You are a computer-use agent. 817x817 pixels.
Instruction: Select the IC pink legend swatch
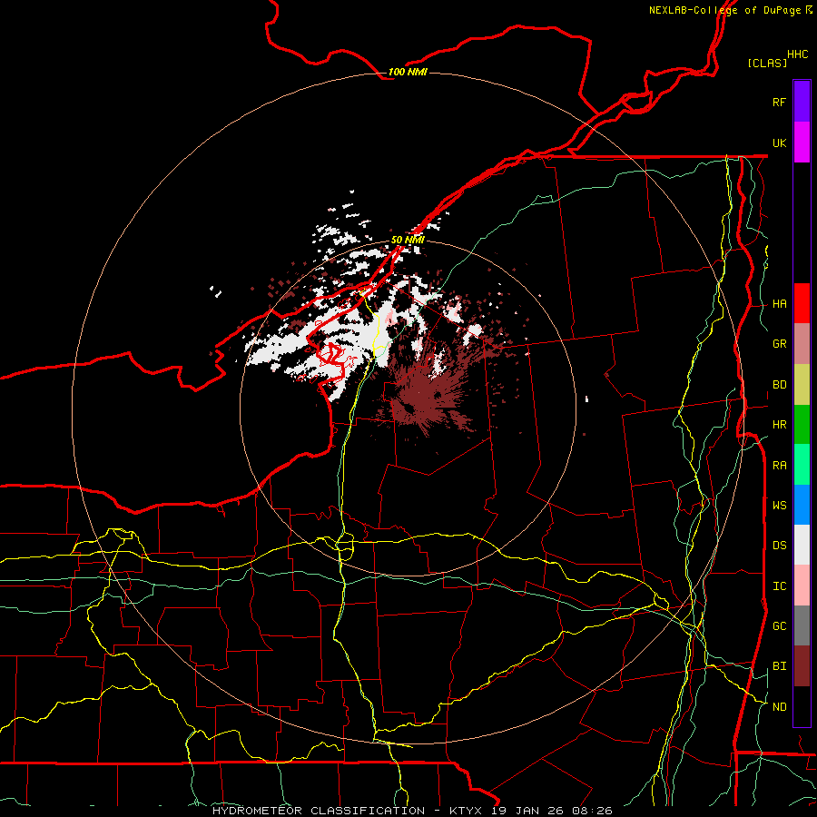click(802, 586)
